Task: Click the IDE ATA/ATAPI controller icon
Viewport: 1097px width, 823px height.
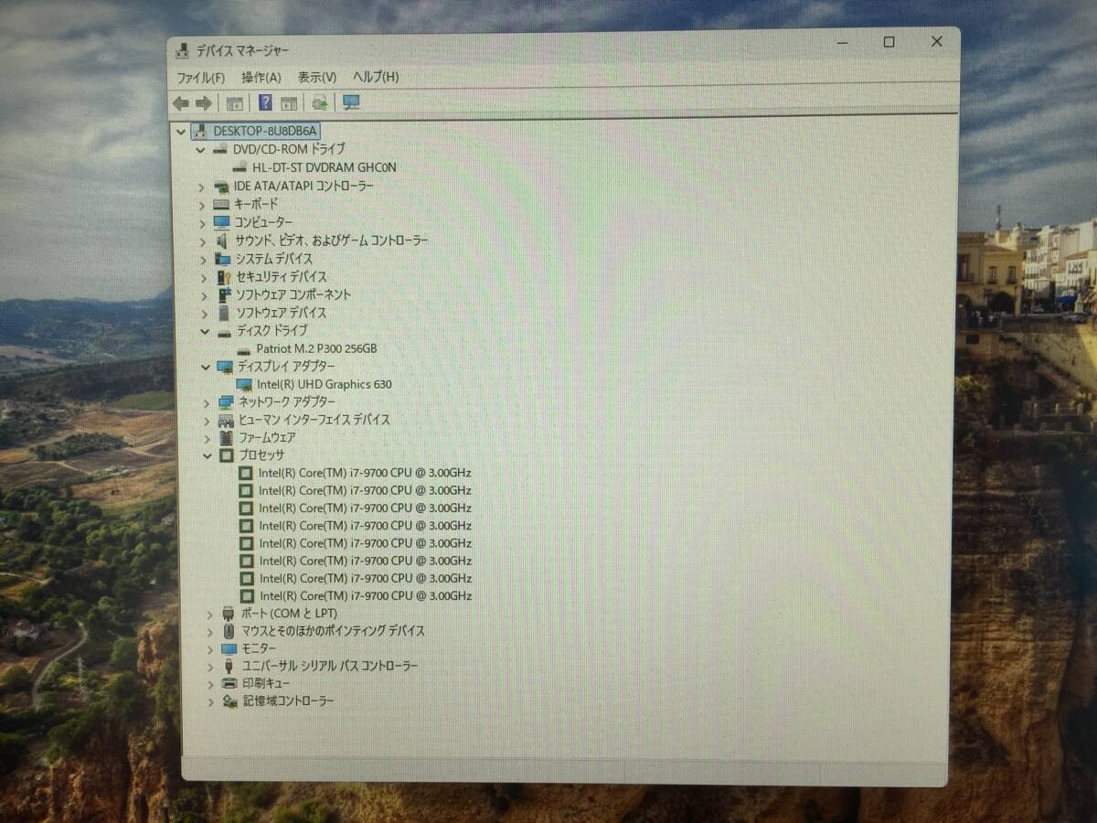Action: (220, 187)
